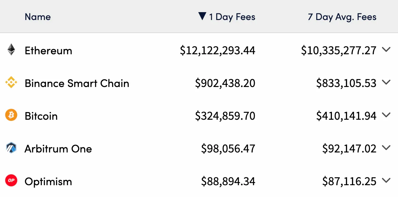398x197 pixels.
Task: Expand the Optimism row chevron
Action: coord(386,181)
